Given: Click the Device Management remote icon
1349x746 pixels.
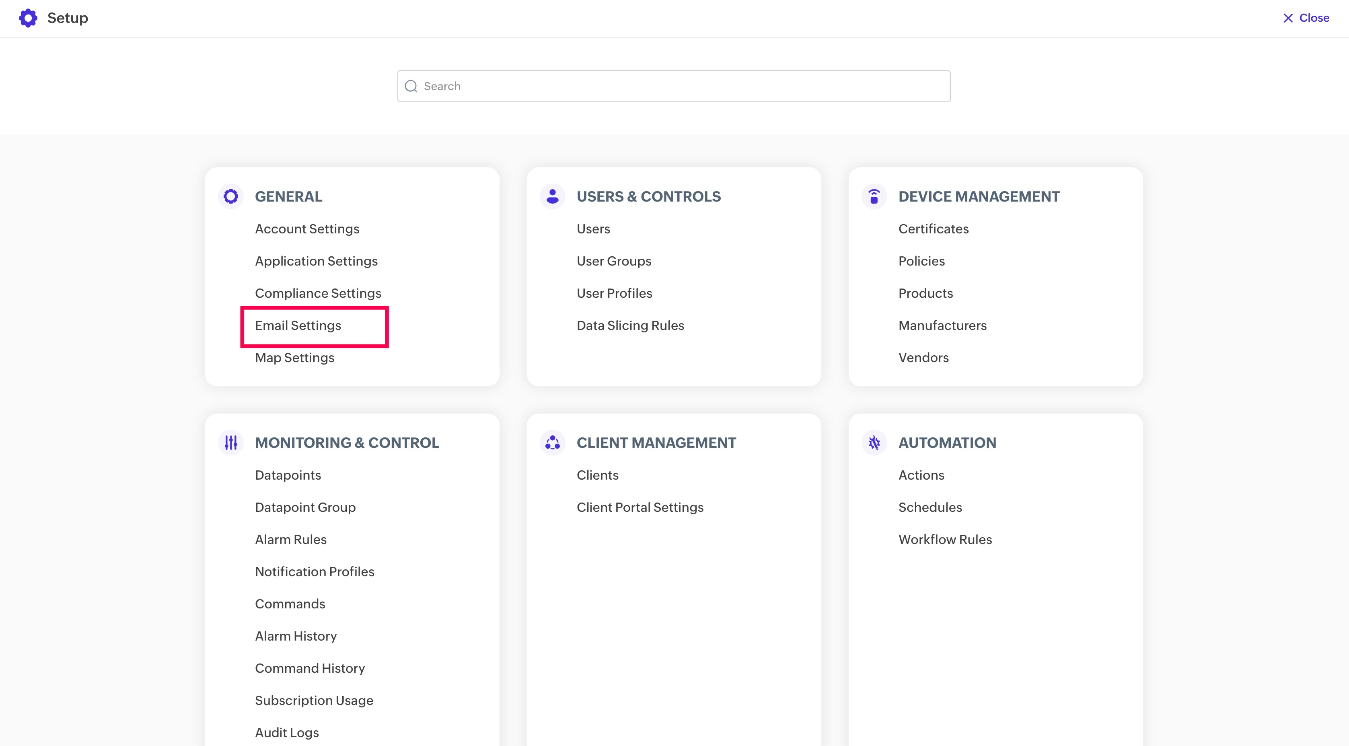Looking at the screenshot, I should [x=874, y=196].
